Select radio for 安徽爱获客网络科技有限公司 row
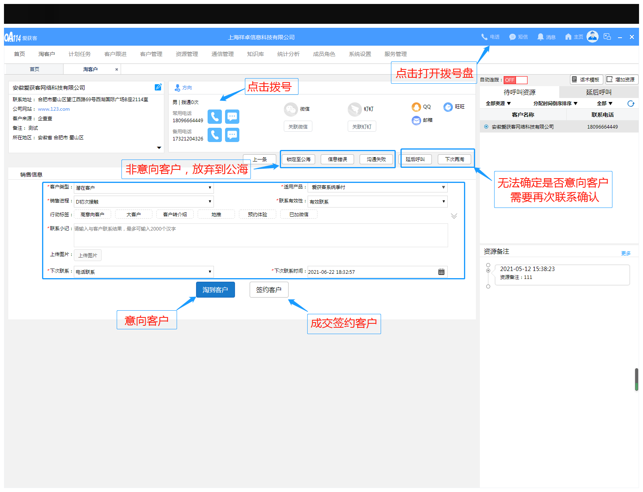 [486, 127]
